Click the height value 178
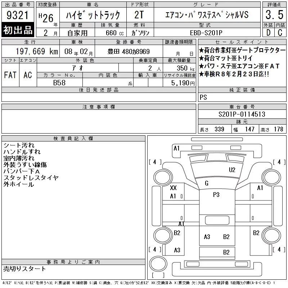Screen dimensions: 288x288 pos(278,129)
